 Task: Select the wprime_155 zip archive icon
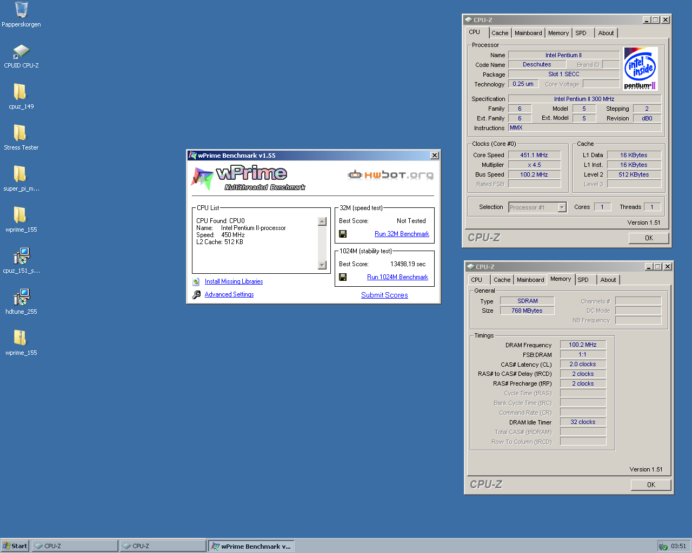click(20, 338)
